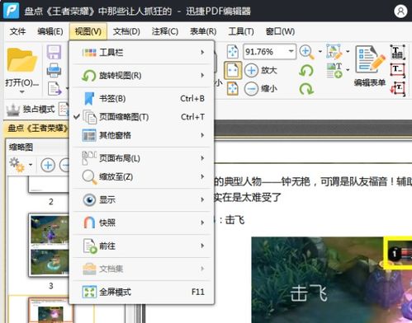Click the 编辑表单 button
This screenshot has width=412, height=323.
click(x=370, y=67)
